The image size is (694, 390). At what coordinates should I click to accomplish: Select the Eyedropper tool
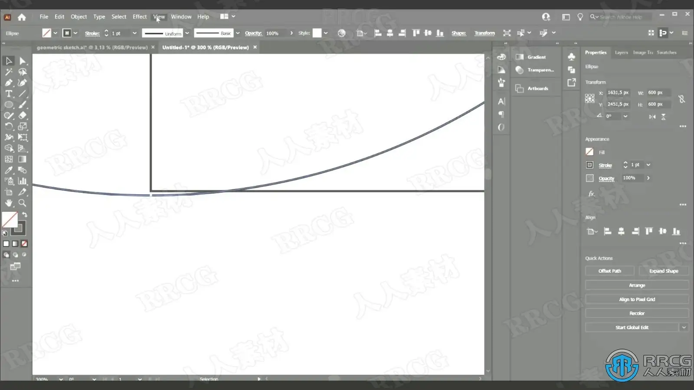pyautogui.click(x=9, y=170)
